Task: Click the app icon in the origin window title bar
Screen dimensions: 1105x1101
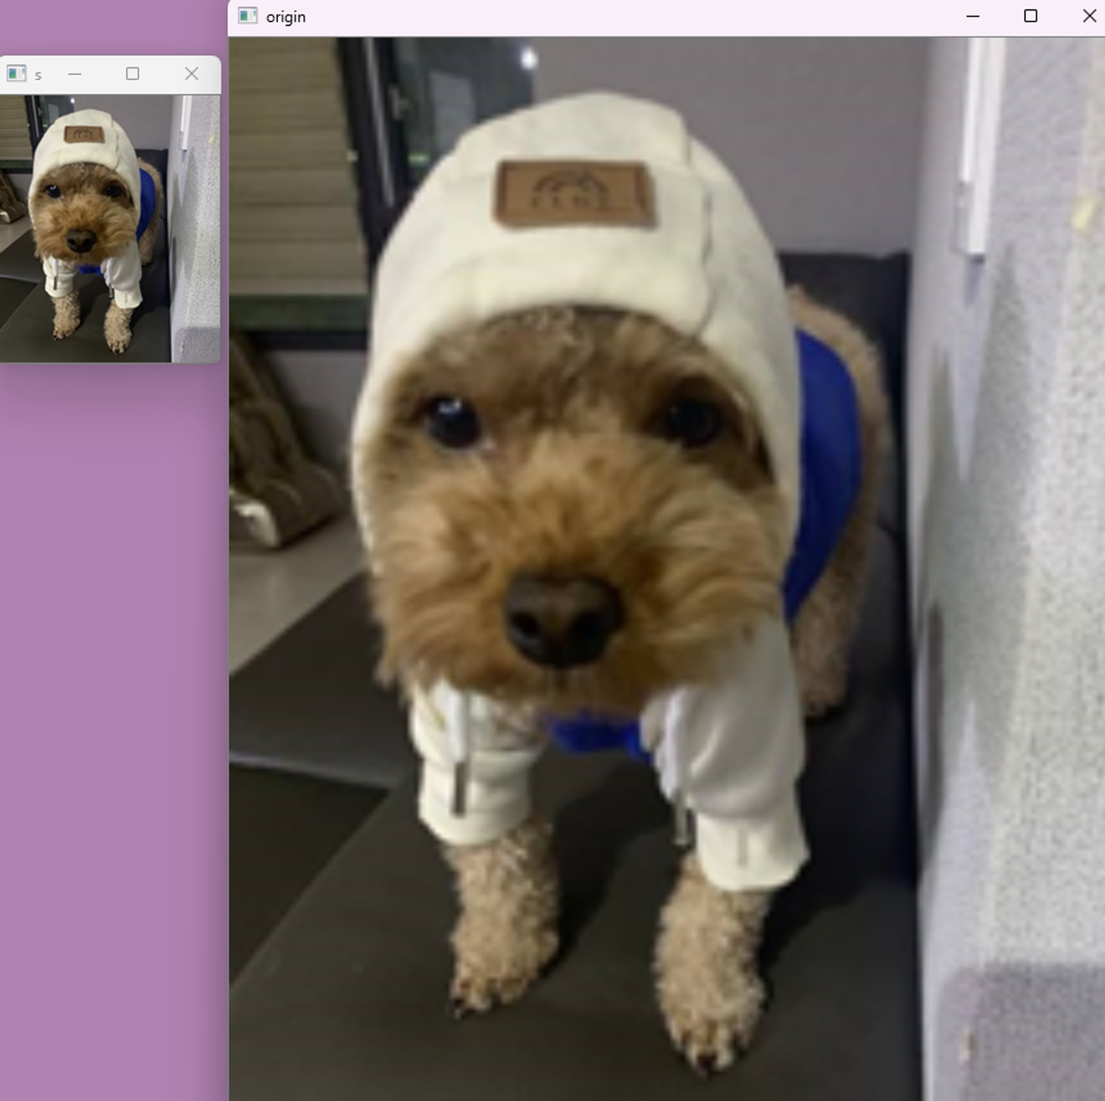Action: [248, 16]
